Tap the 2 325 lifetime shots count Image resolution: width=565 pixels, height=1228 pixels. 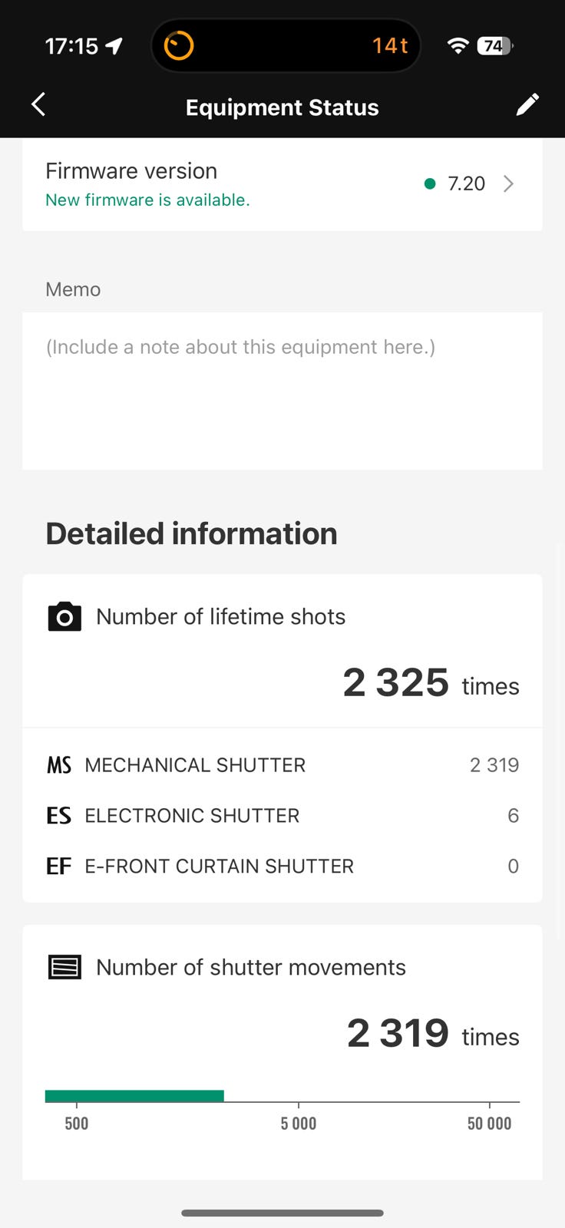[x=395, y=682]
